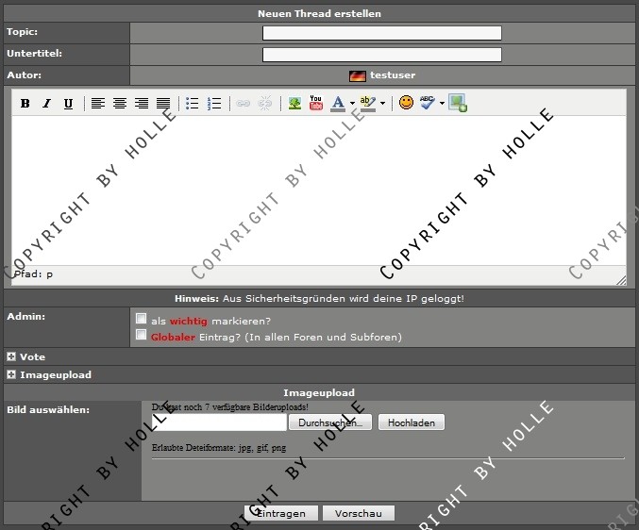Expand the Imageupload section
The height and width of the screenshot is (530, 639).
pyautogui.click(x=11, y=374)
